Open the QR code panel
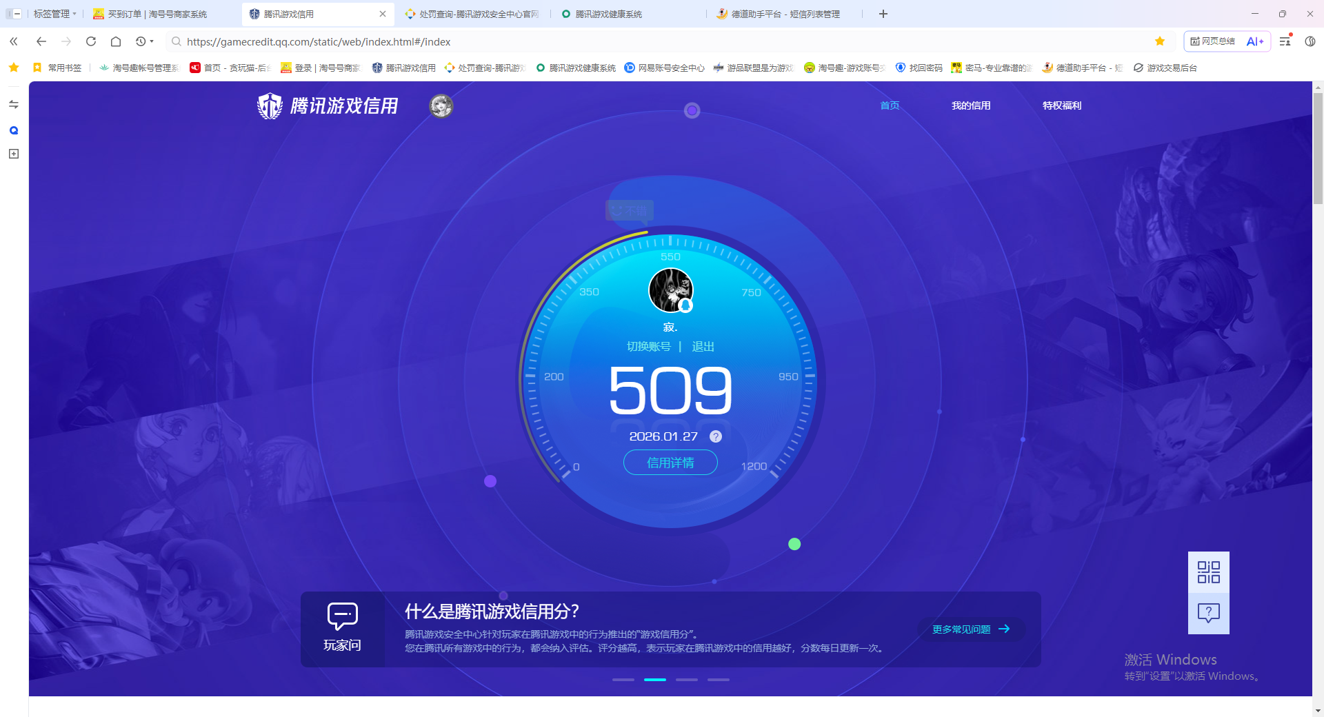The height and width of the screenshot is (717, 1324). click(1208, 572)
